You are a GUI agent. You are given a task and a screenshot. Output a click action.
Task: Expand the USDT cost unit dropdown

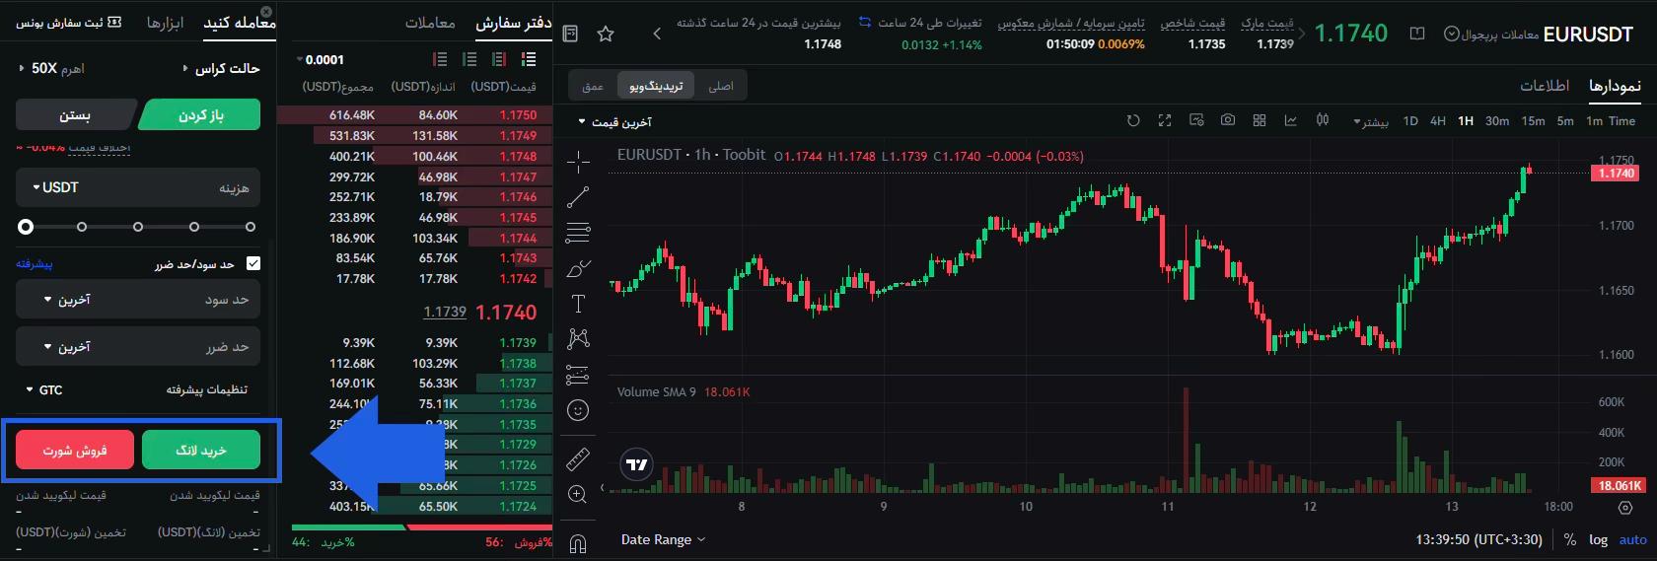click(55, 187)
